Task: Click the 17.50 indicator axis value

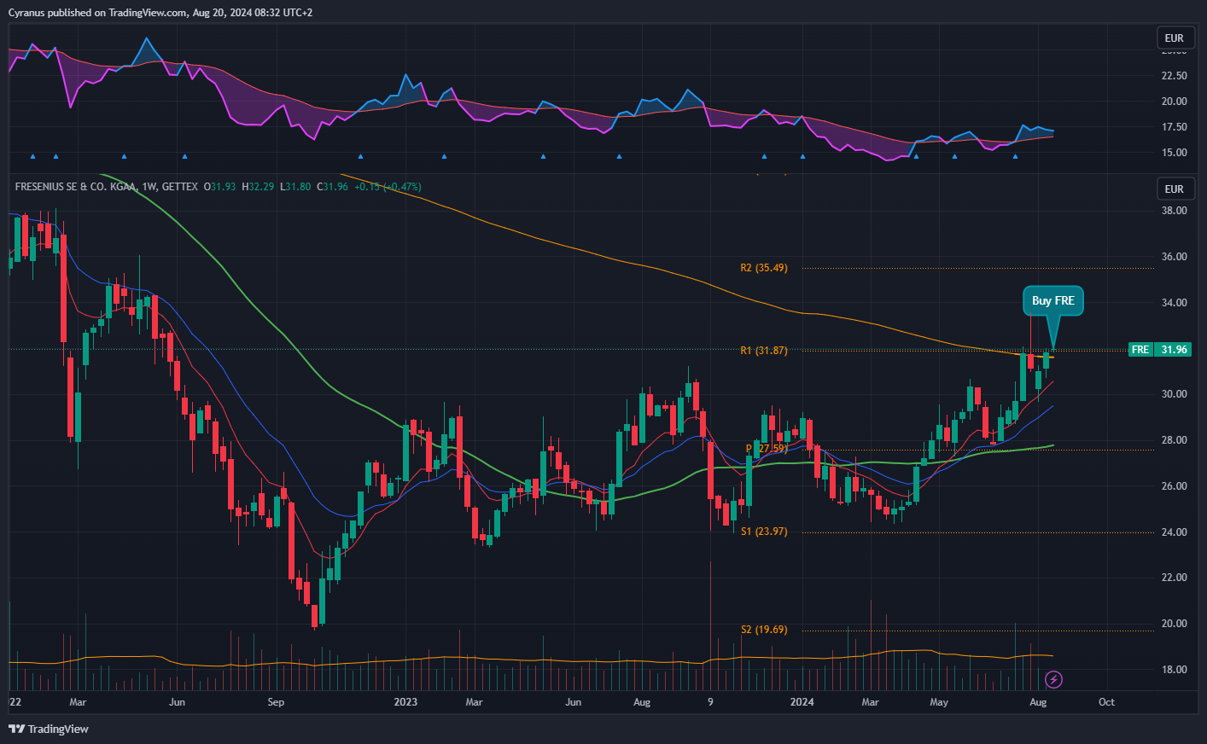Action: pyautogui.click(x=1175, y=127)
